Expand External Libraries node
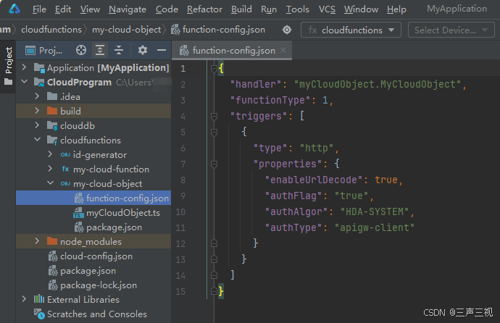The height and width of the screenshot is (323, 500). click(x=24, y=299)
